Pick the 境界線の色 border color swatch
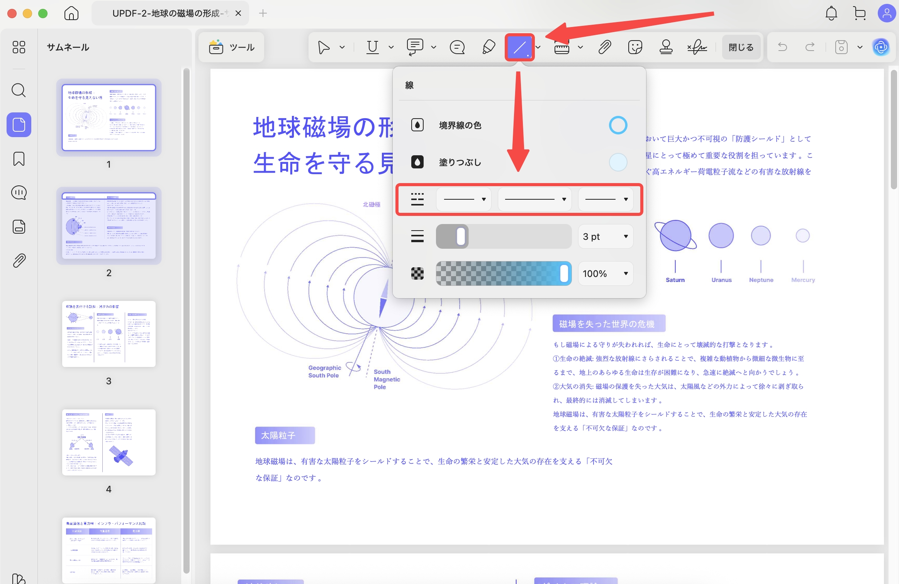This screenshot has width=899, height=584. pos(618,125)
